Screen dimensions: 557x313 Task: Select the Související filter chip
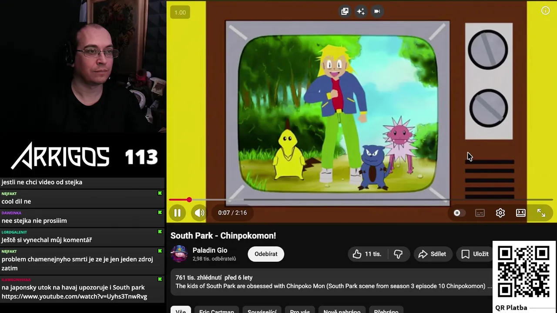[262, 310]
